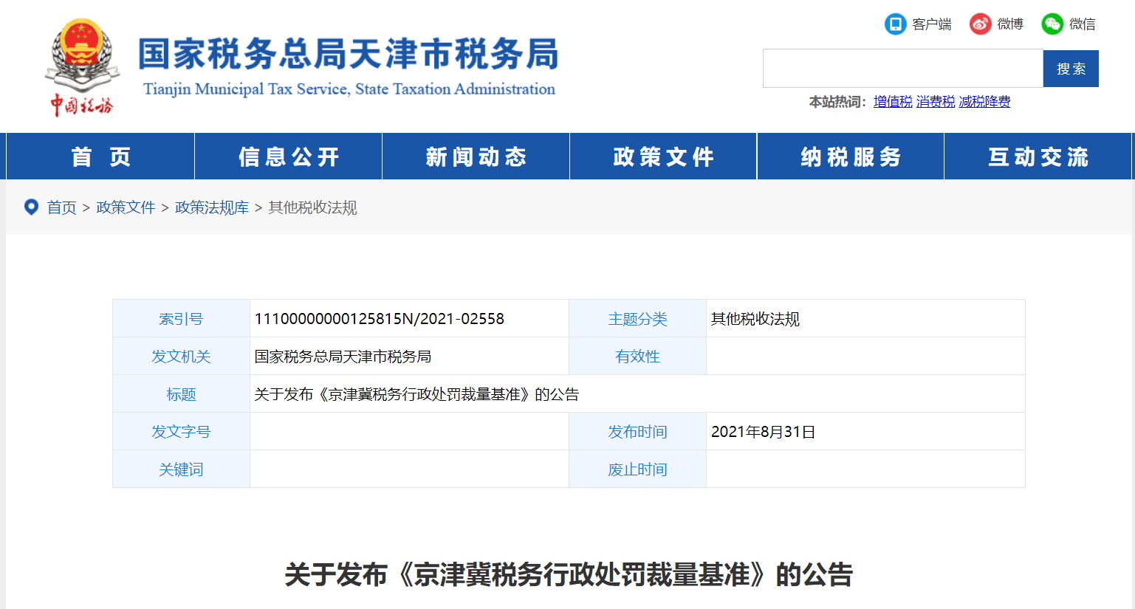
Task: Click the 政策法规库 breadcrumb link
Action: pos(212,207)
